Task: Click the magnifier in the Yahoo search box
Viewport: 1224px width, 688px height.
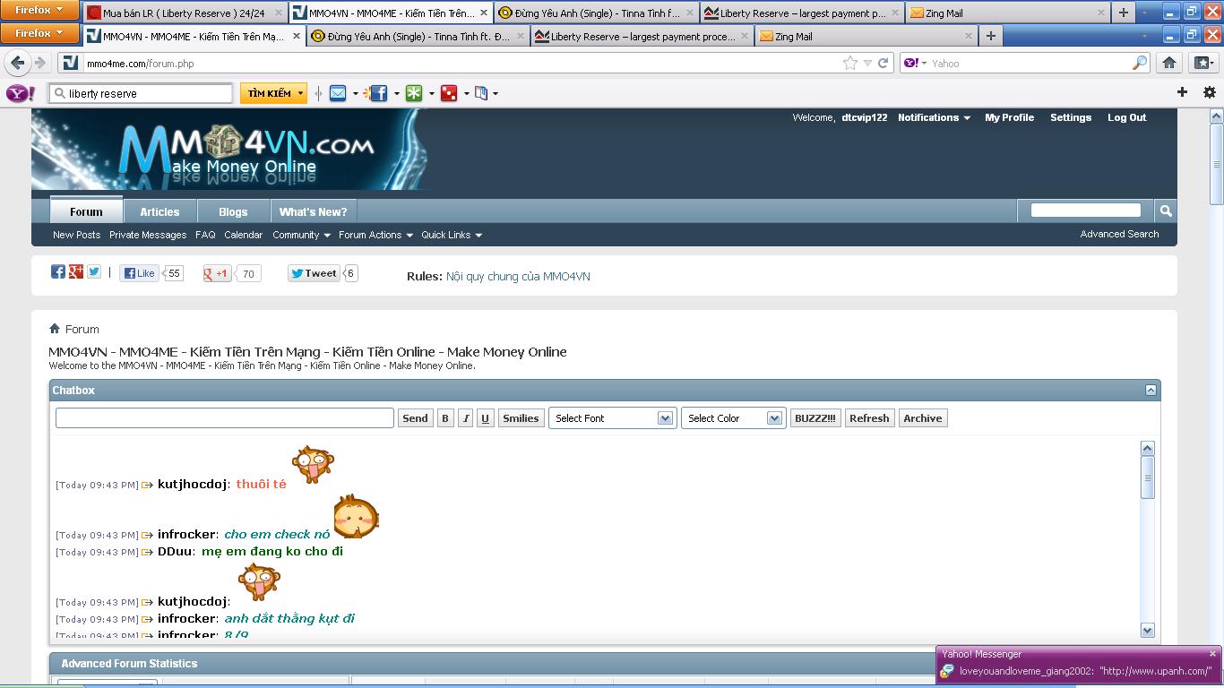Action: (x=1139, y=63)
